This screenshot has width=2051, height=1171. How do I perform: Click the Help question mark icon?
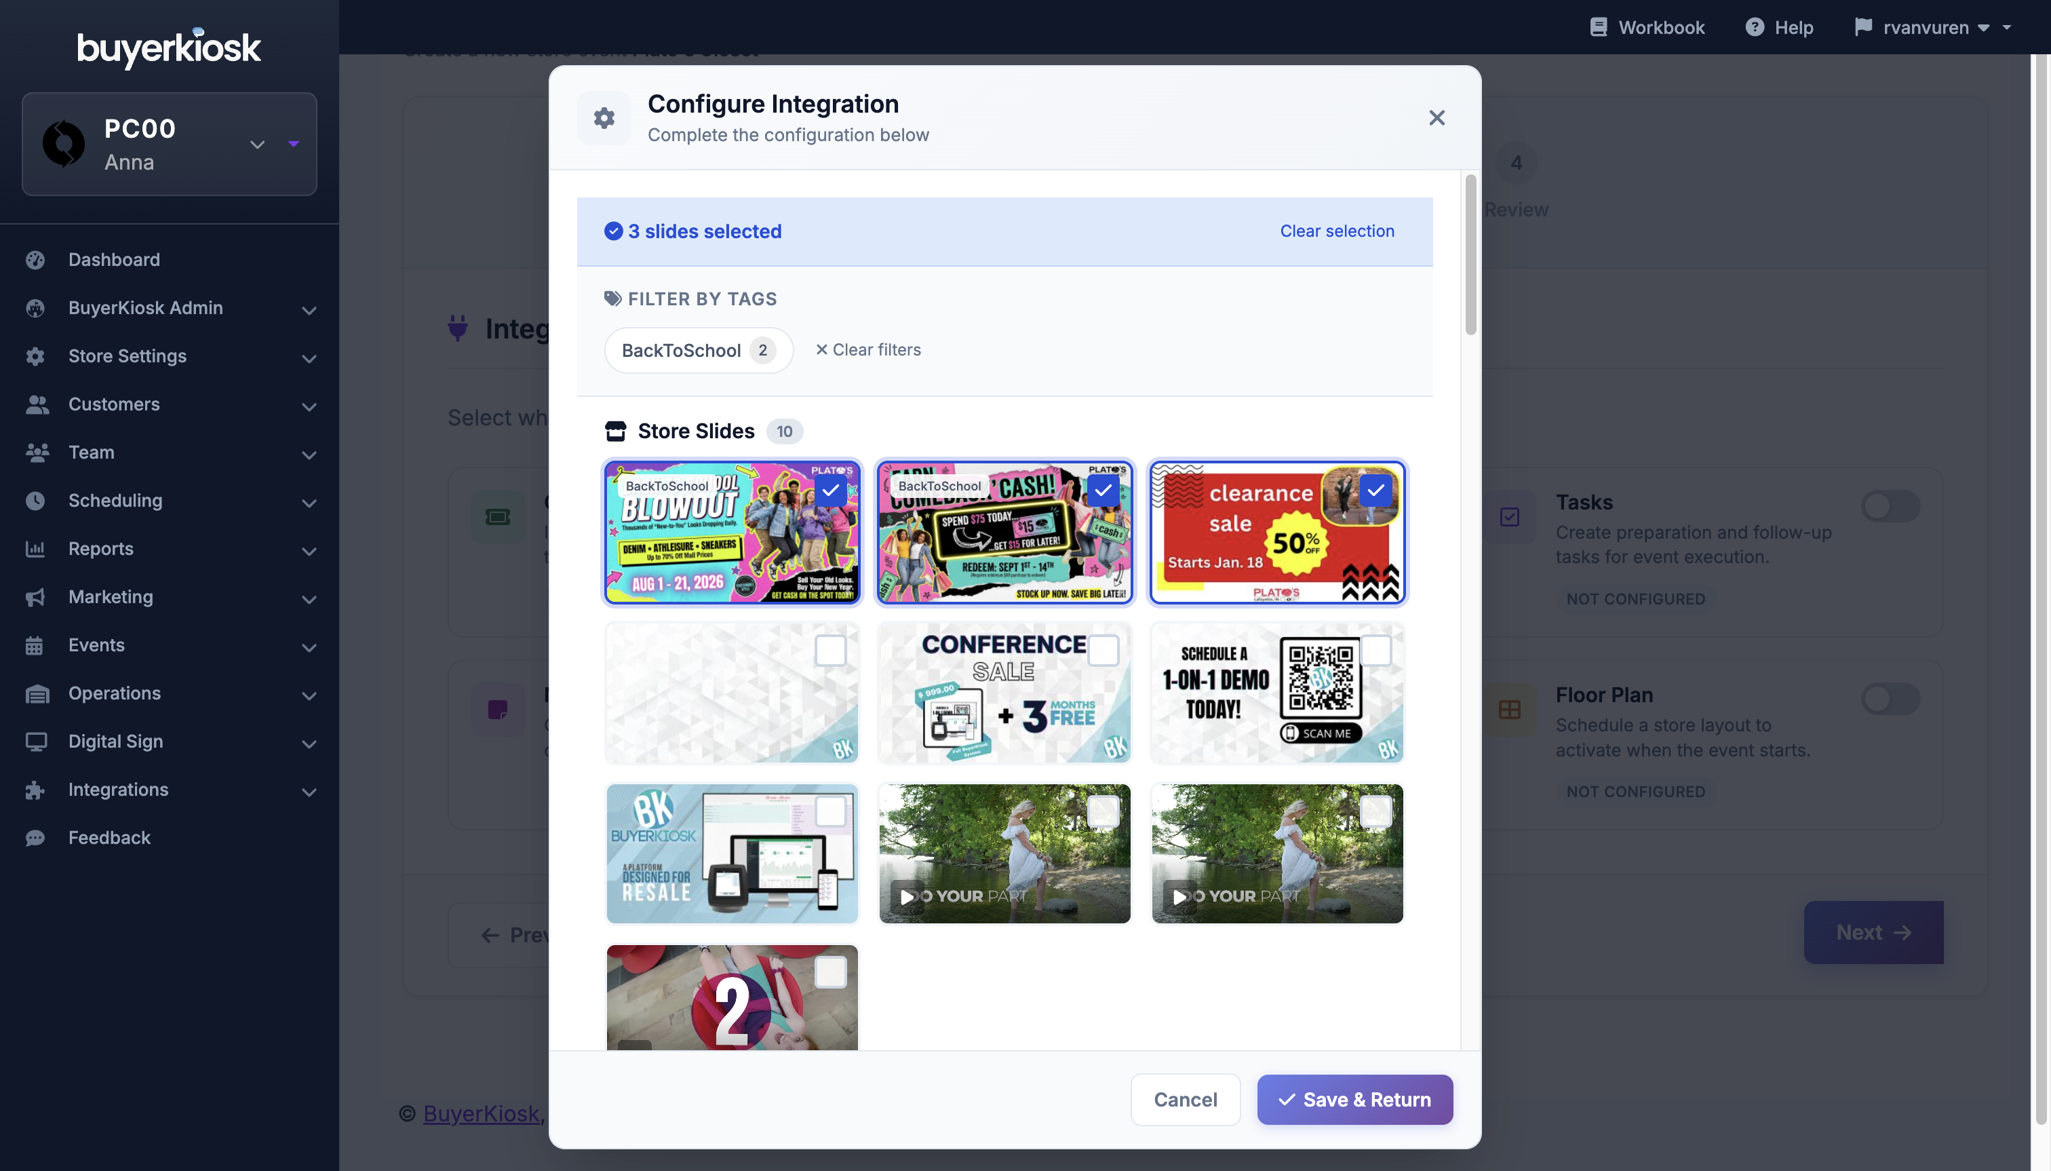point(1755,27)
